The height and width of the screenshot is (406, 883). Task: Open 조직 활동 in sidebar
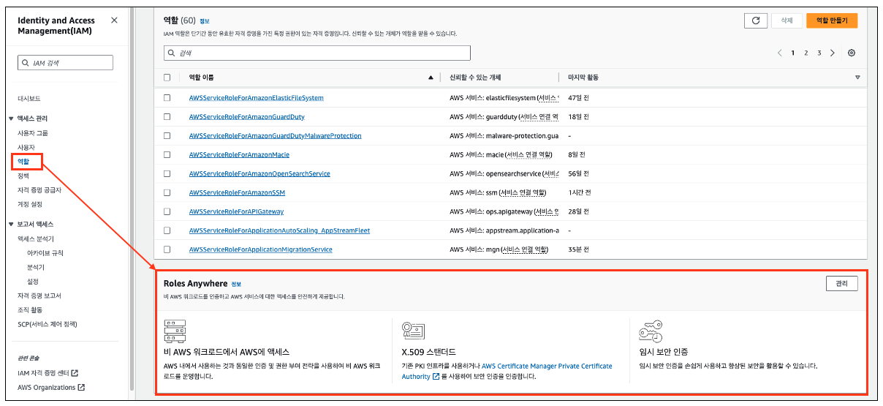(30, 310)
